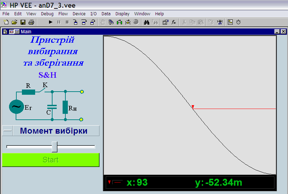Open the I/O menu
The width and height of the screenshot is (288, 194).
tap(94, 14)
